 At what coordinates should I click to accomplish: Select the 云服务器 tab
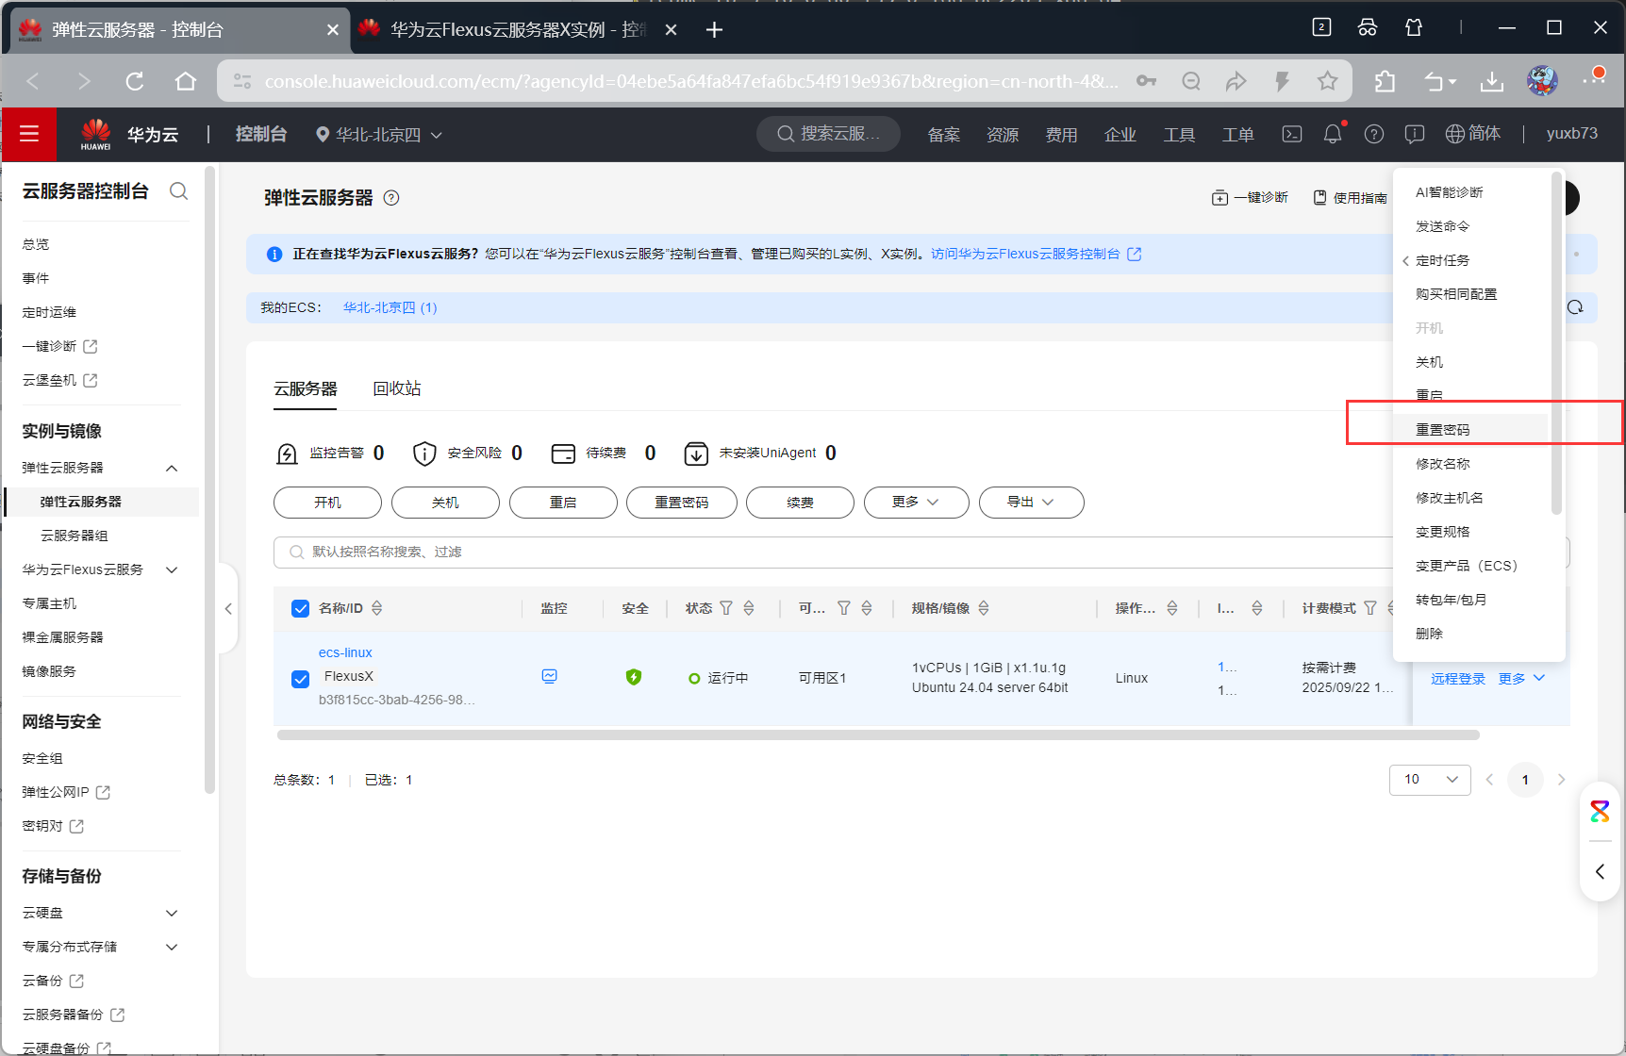(306, 388)
